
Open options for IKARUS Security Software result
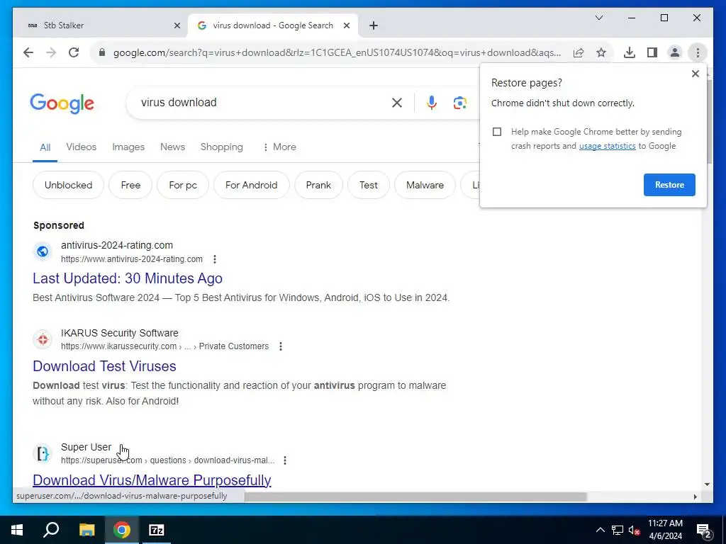coord(281,346)
